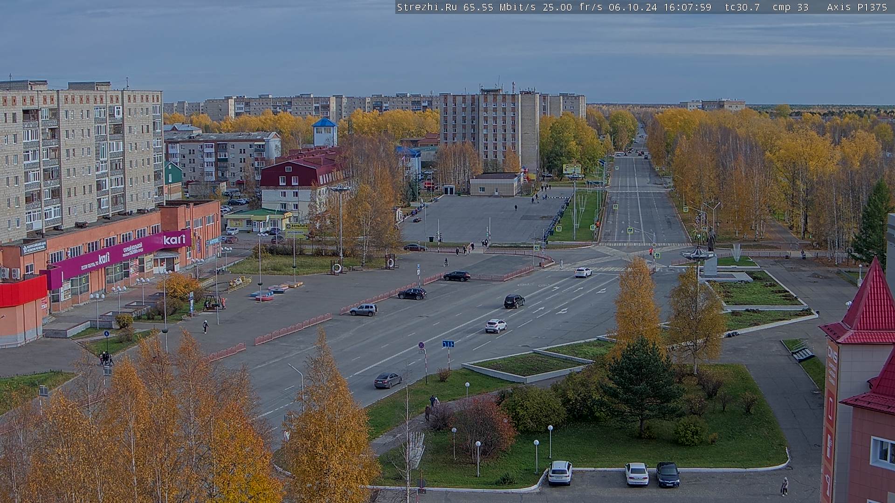Click the '06.10.24' date stamp
This screenshot has width=895, height=503.
click(633, 7)
